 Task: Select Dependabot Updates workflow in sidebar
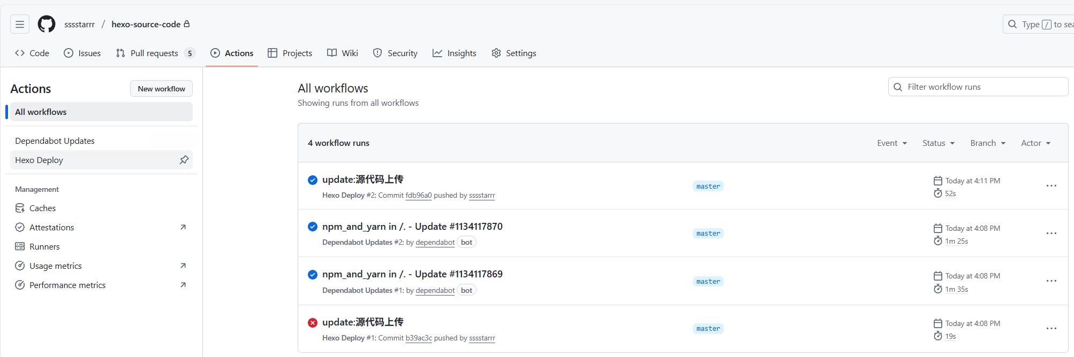(x=55, y=141)
